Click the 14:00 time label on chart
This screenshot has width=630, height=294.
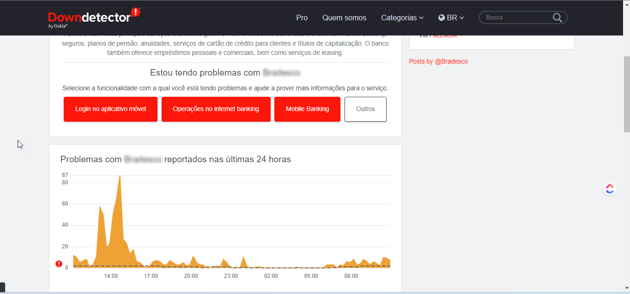pyautogui.click(x=111, y=276)
